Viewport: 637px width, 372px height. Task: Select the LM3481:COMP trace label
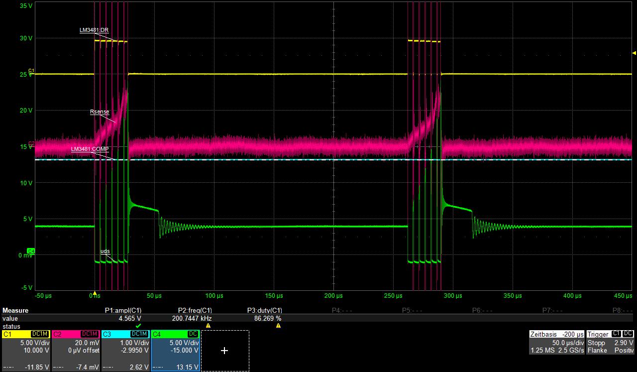90,149
